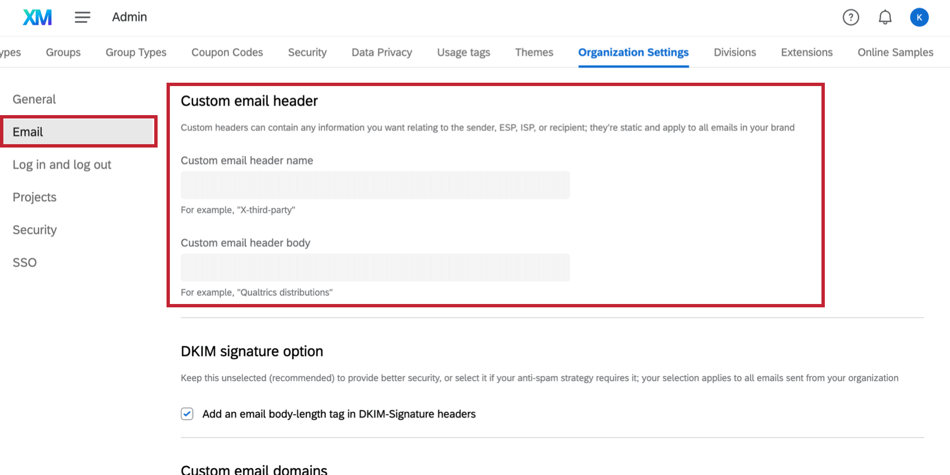
Task: Open the K user account avatar
Action: pos(919,17)
